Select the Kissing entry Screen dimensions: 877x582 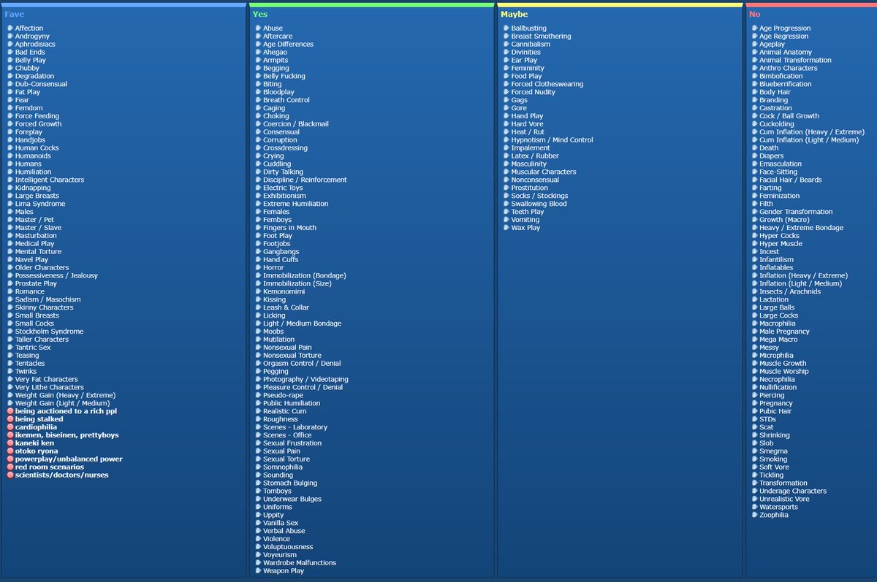[x=275, y=299]
